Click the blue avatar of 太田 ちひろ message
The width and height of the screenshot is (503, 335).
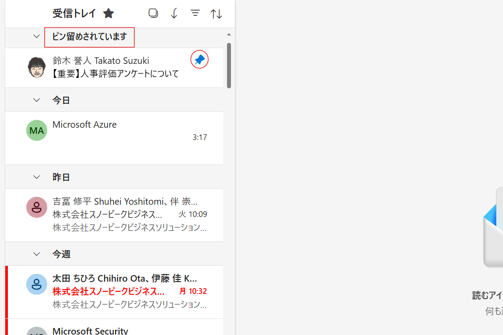[37, 284]
